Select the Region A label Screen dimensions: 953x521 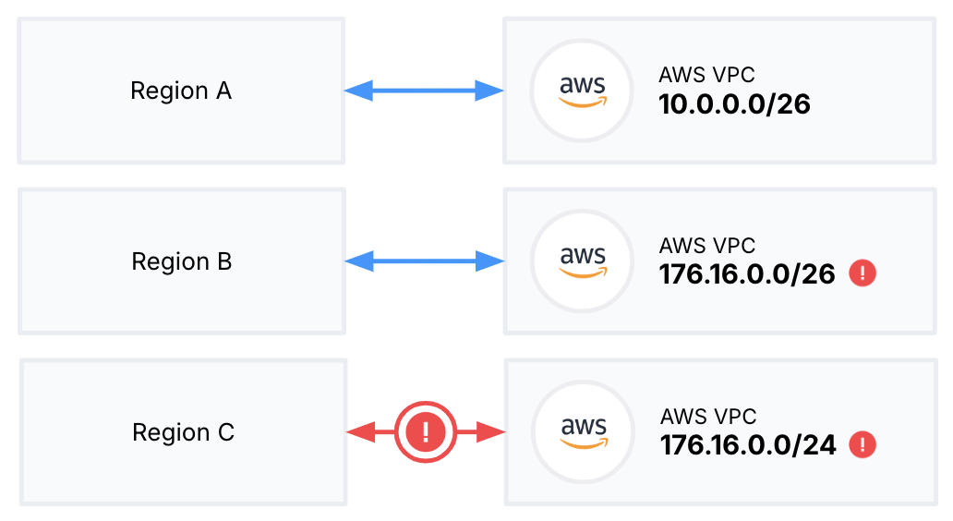181,91
